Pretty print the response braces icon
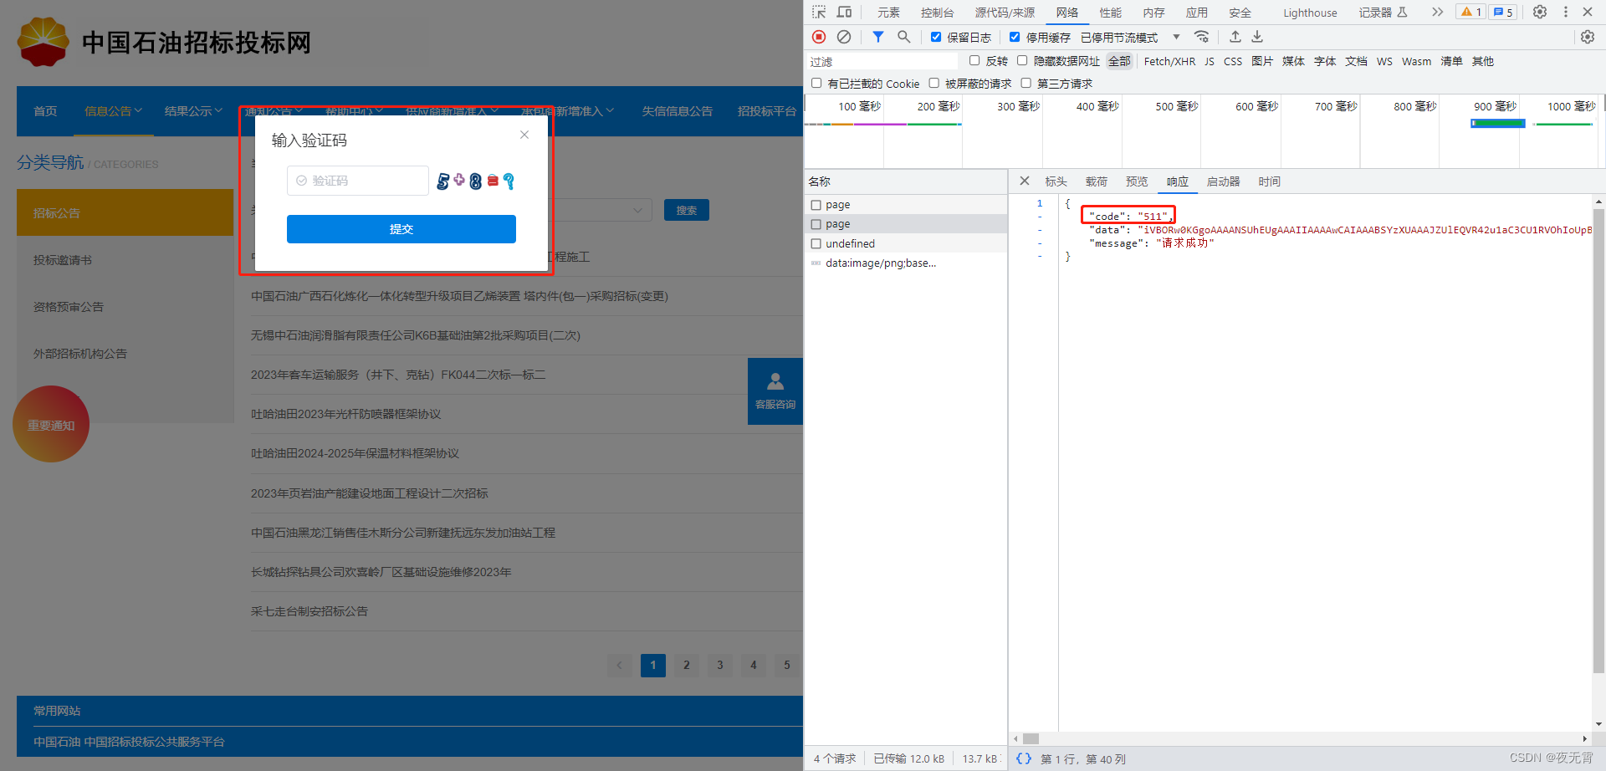Screen dimensions: 1606x771 [1024, 758]
